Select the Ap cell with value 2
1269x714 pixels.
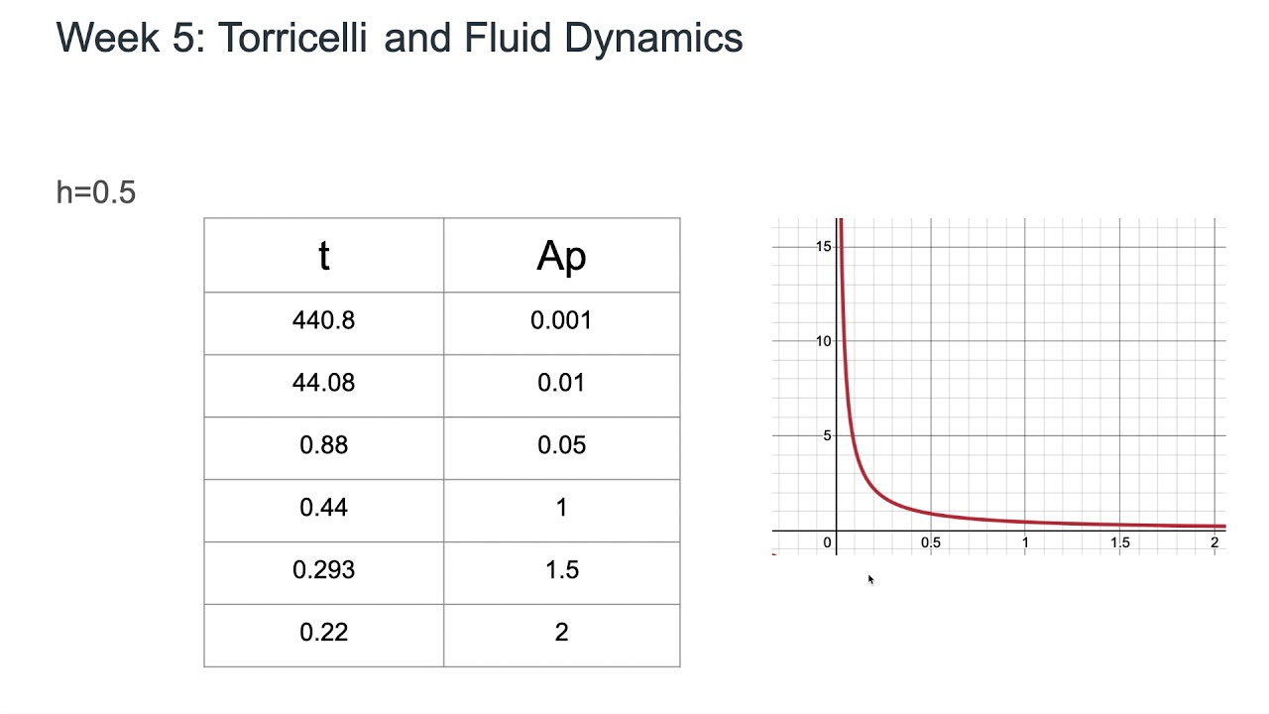pyautogui.click(x=561, y=633)
